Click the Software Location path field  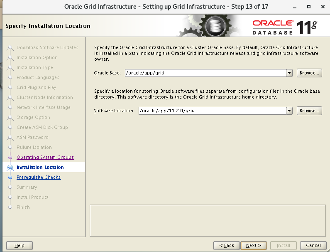tap(213, 111)
